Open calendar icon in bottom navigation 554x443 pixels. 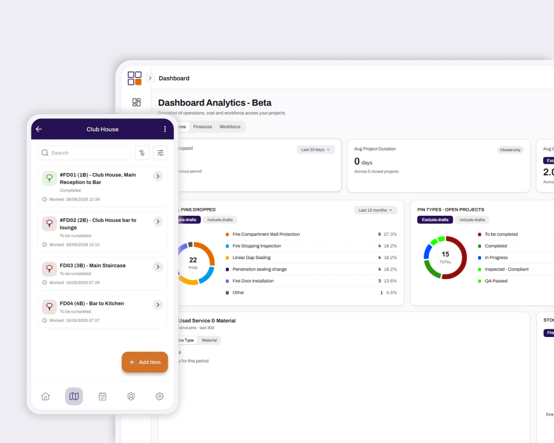coord(102,396)
